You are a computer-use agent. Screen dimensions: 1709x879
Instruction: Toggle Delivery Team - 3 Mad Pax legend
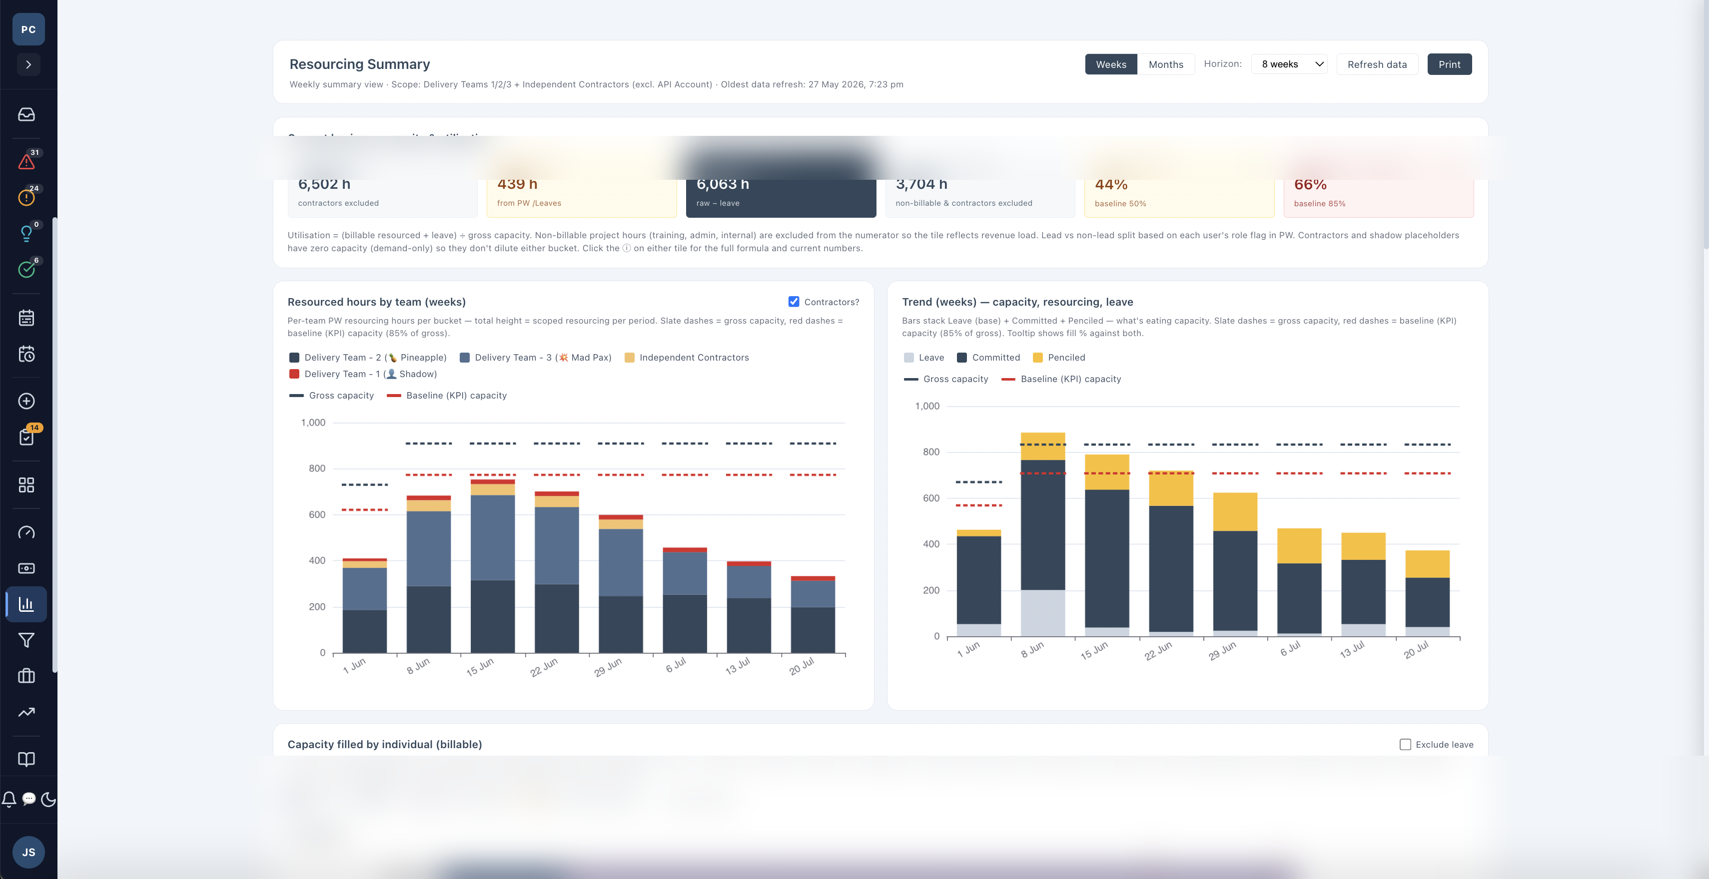[535, 357]
